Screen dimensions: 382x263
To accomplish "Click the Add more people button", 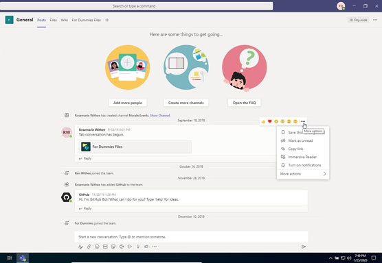I will pyautogui.click(x=127, y=103).
